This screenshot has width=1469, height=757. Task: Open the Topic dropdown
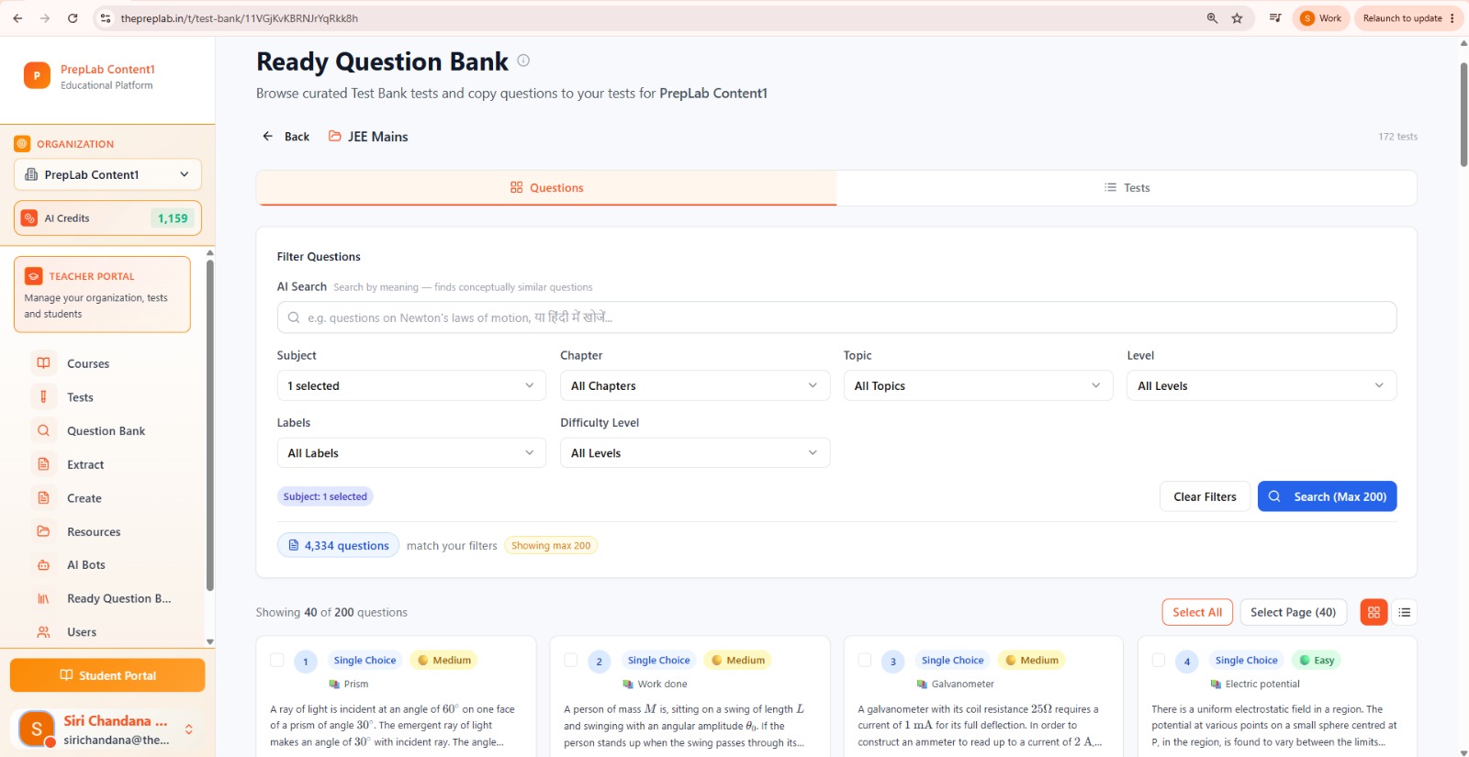tap(978, 385)
